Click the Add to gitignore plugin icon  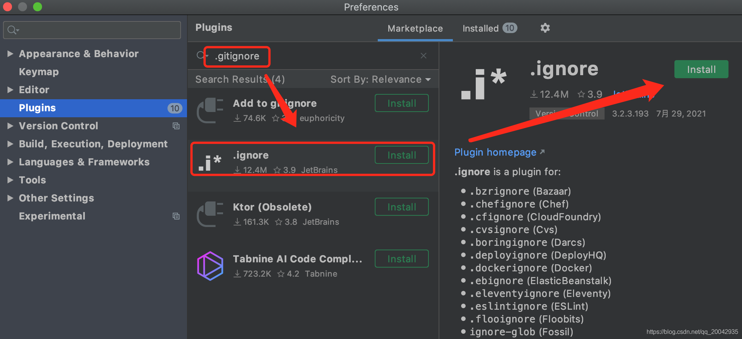[x=210, y=110]
